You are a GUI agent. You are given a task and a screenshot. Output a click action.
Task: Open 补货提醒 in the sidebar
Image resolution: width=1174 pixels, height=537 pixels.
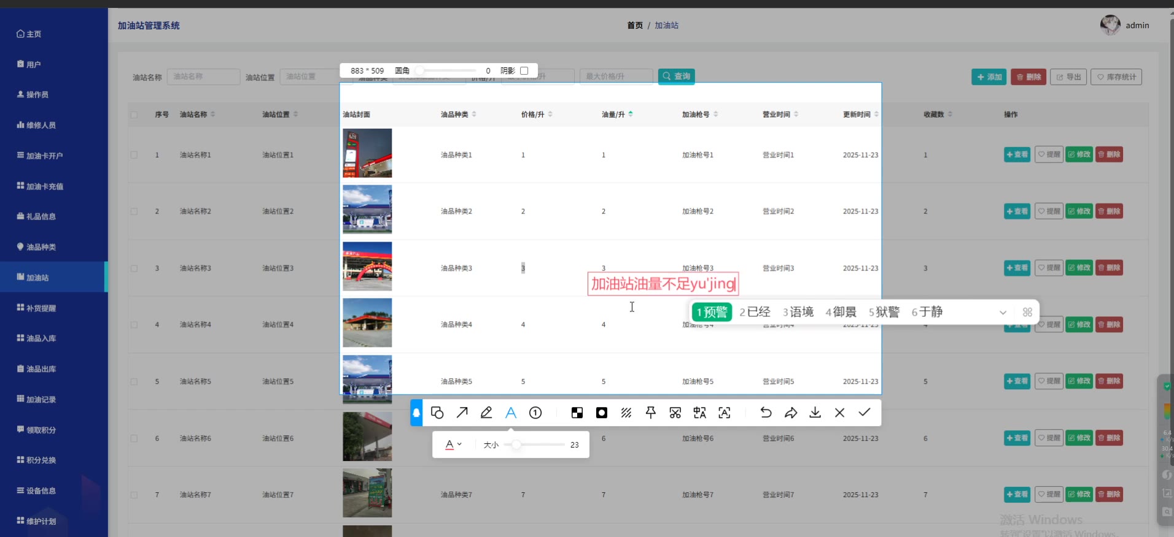pyautogui.click(x=41, y=308)
